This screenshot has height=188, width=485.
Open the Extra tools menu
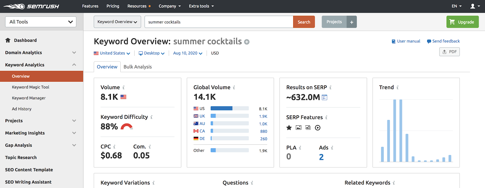tap(201, 6)
